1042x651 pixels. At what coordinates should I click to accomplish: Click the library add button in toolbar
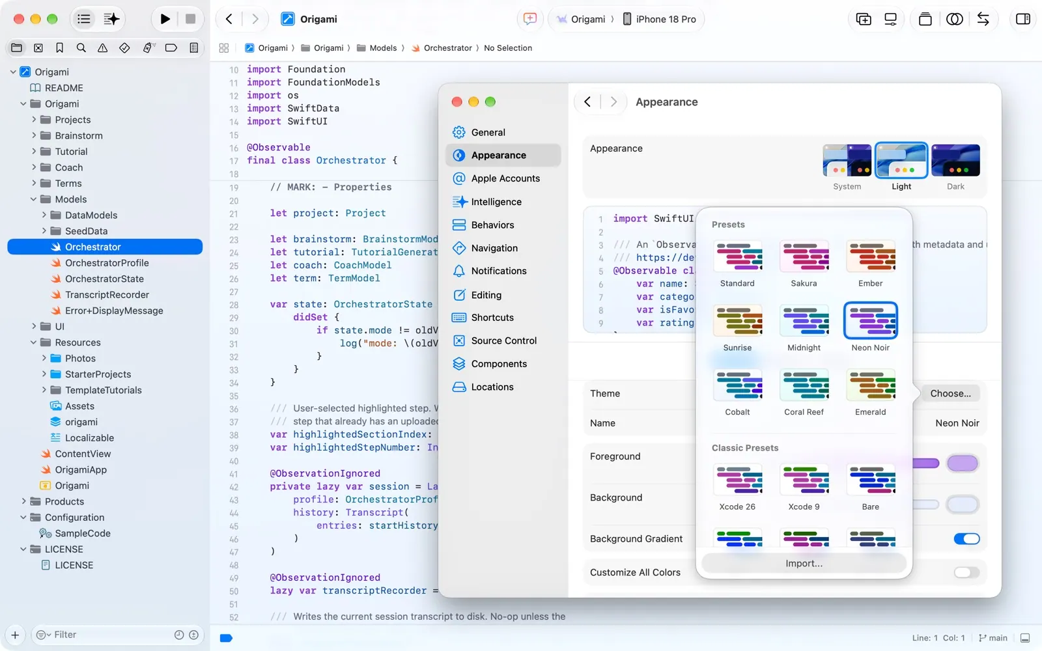click(864, 19)
